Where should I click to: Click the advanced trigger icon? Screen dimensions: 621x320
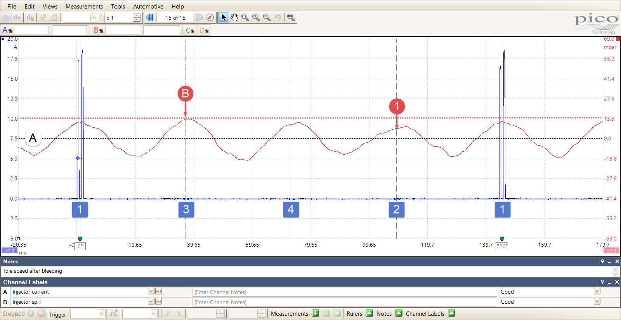113,313
